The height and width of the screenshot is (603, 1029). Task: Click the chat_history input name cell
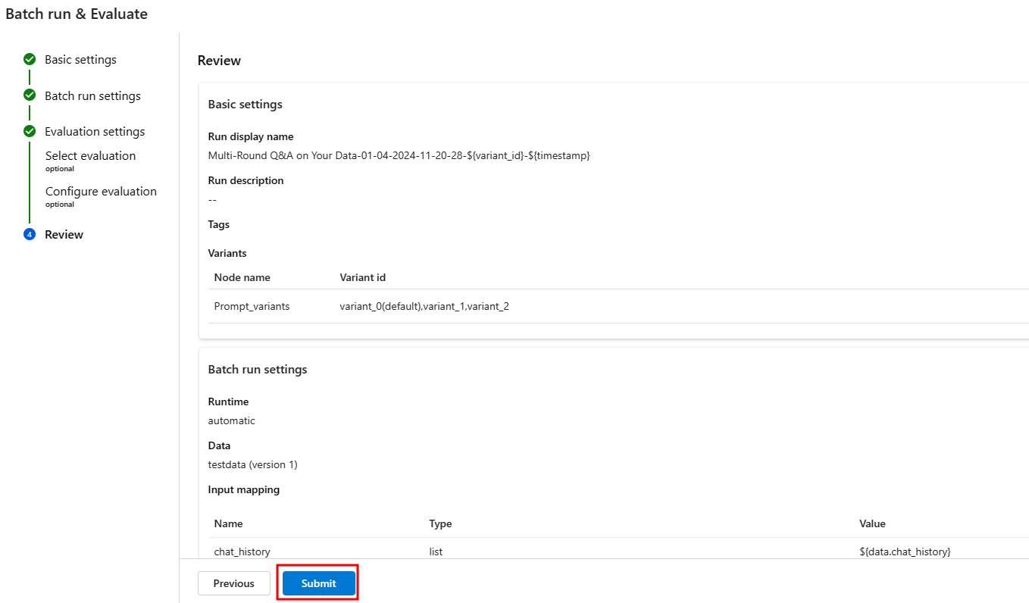[242, 551]
